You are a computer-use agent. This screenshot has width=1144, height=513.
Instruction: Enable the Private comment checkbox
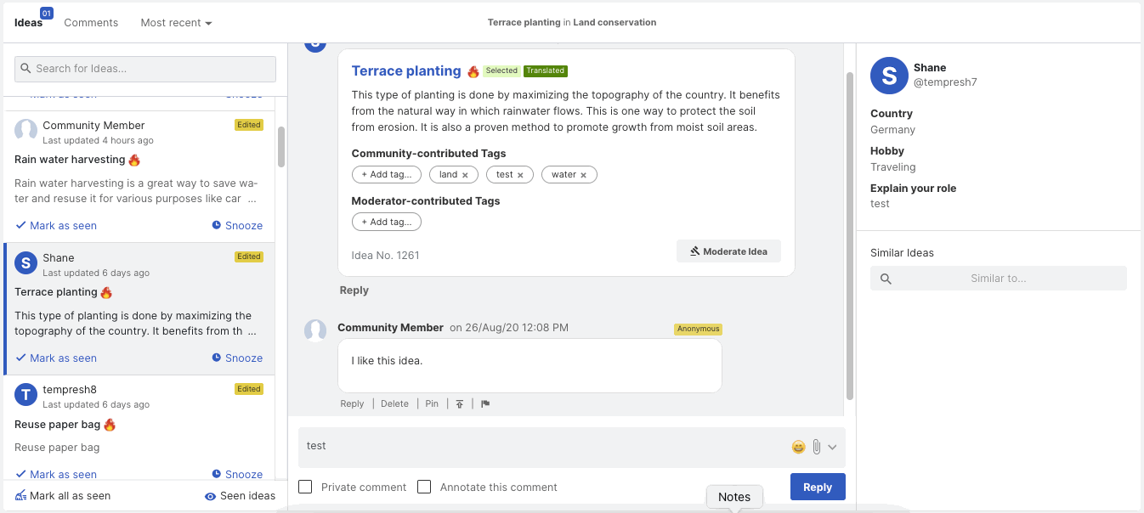305,488
